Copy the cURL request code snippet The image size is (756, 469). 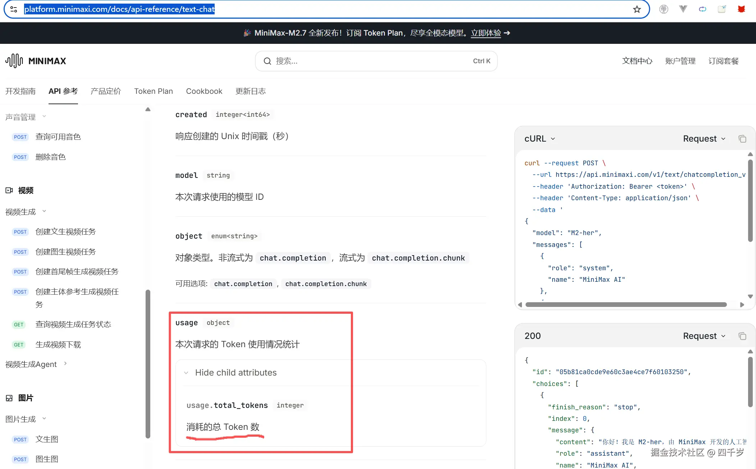point(742,139)
